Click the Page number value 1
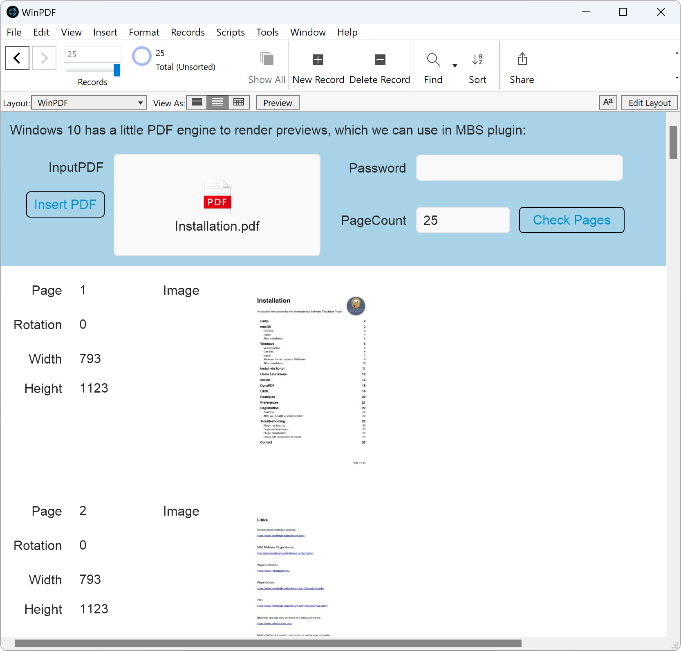Screen dimensions: 681x651 click(83, 290)
